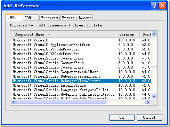The width and height of the screenshot is (170, 127).
Task: Click version 10.0.0.0 of IntelliTrace
Action: (127, 85)
